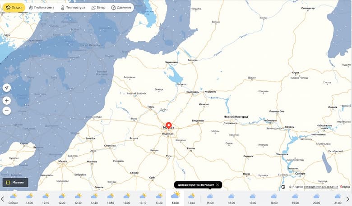The width and height of the screenshot is (352, 206).
Task: Switch to Давление pressure layer
Action: (x=120, y=7)
